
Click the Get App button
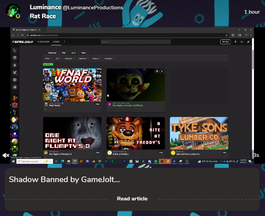click(x=226, y=42)
